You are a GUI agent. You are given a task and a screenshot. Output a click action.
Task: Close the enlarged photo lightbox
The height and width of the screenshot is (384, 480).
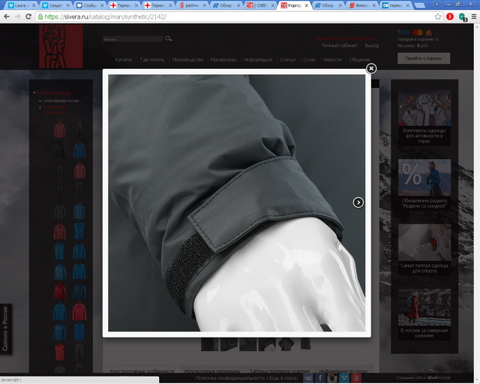tap(371, 68)
